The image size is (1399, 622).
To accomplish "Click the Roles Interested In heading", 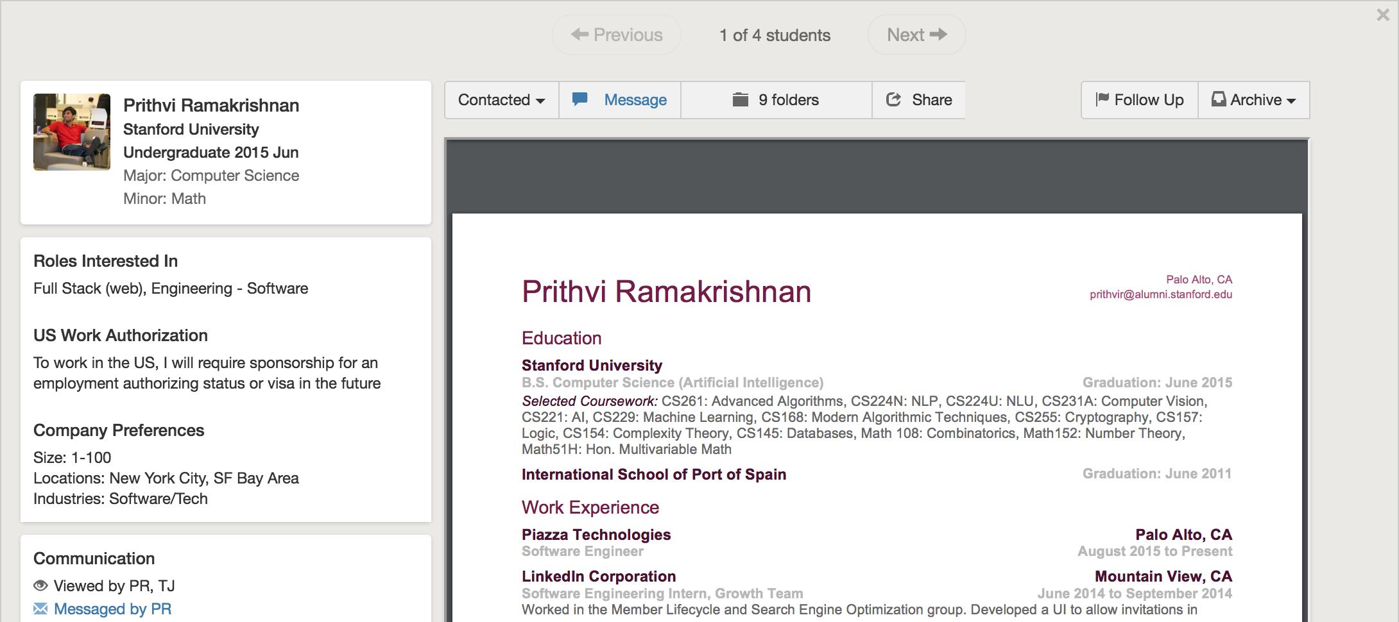I will pos(105,261).
